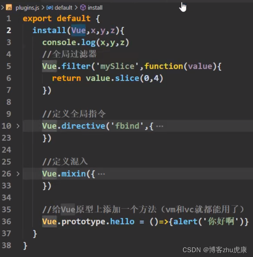Click the comment '//定义全局指令'
Screen dimensions: 253x257
click(74, 114)
